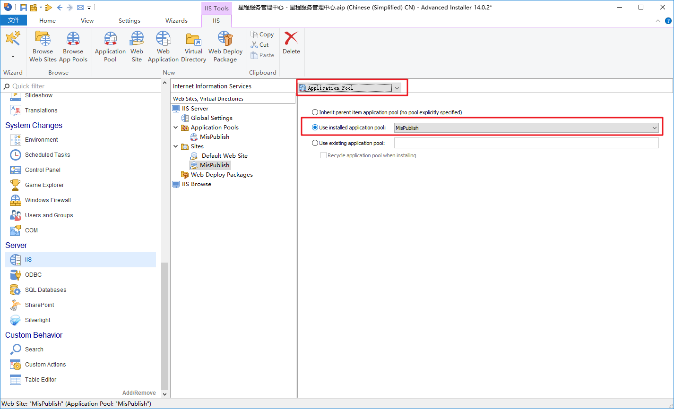
Task: Select MisPublish under Application Pools
Action: click(215, 137)
